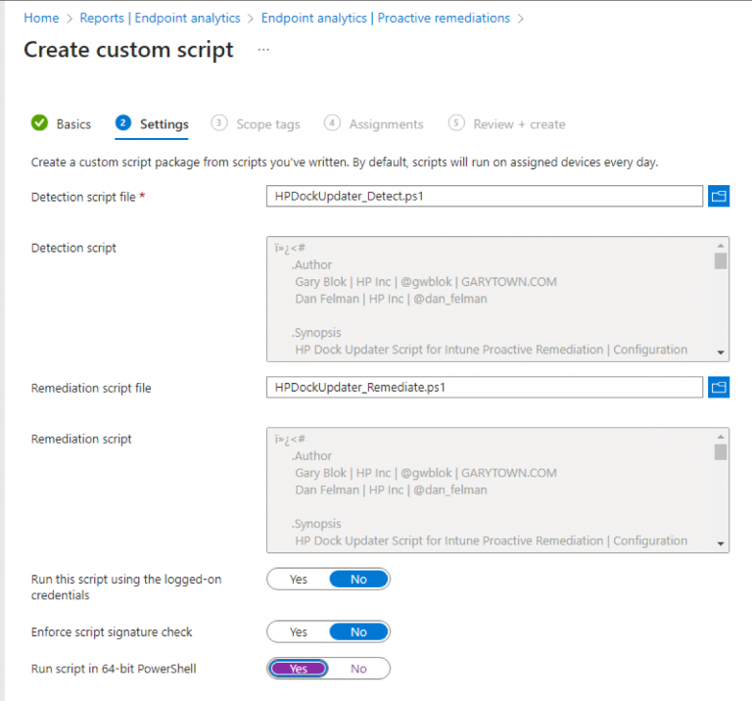Screen dimensions: 752x701
Task: Click the Detection script file name field
Action: click(x=484, y=196)
